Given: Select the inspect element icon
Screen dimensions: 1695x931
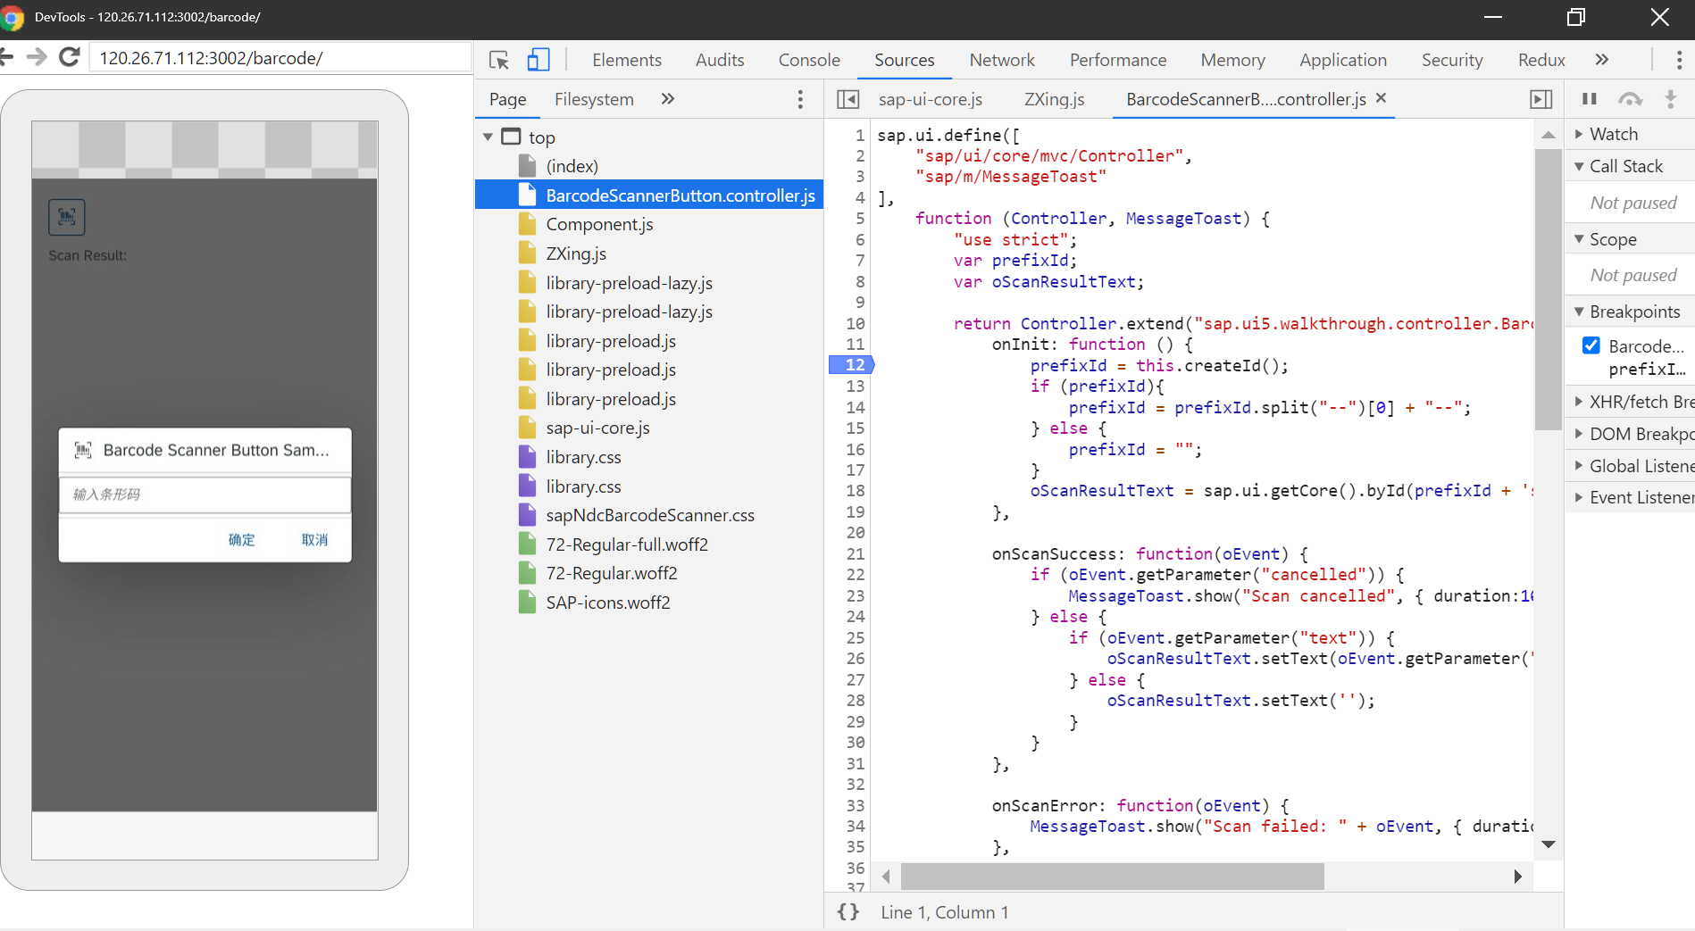Looking at the screenshot, I should tap(499, 60).
